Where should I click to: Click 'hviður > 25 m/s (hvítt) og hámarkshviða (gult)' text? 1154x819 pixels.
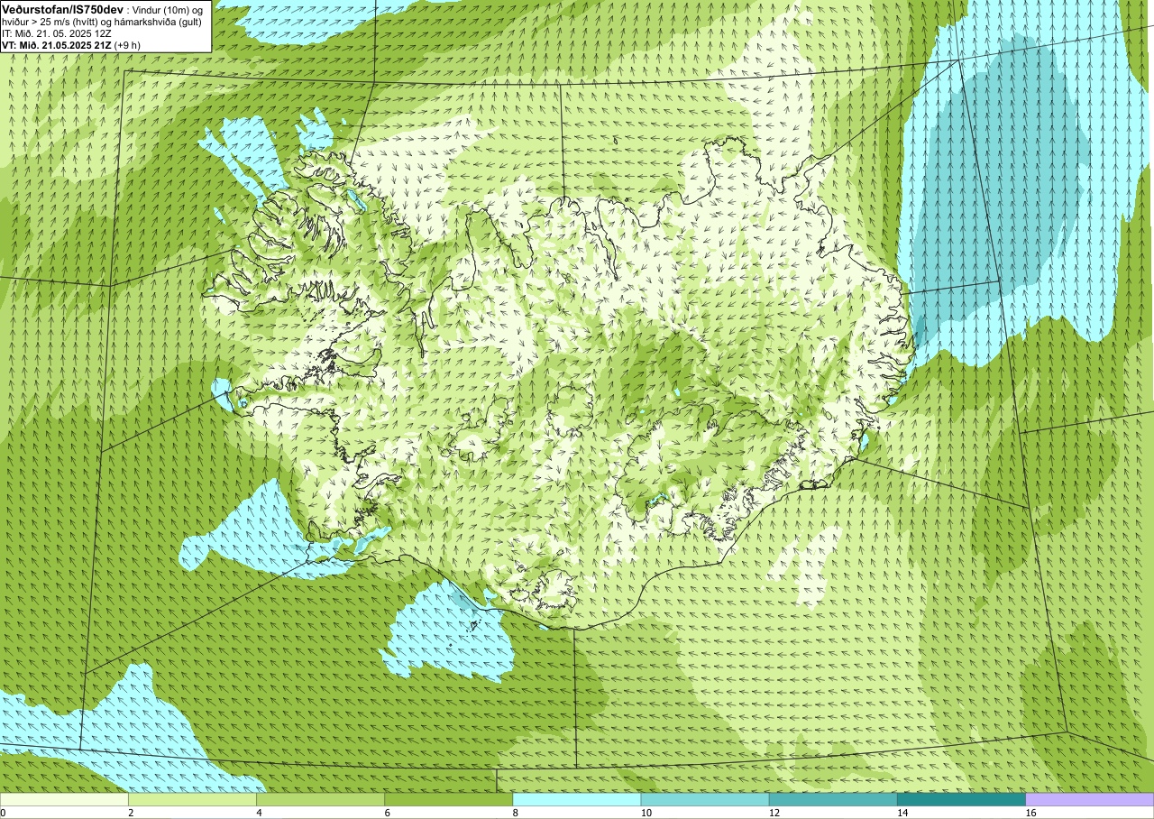pyautogui.click(x=103, y=22)
